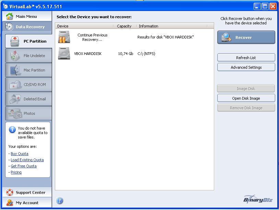Viewport: 279px width, 210px height.
Task: Click the blue info icon in quota notice
Action: [12, 130]
